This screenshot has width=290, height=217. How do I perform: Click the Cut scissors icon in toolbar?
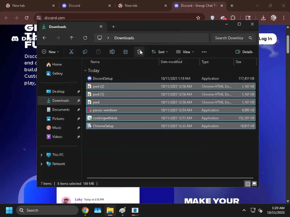[x=71, y=52]
